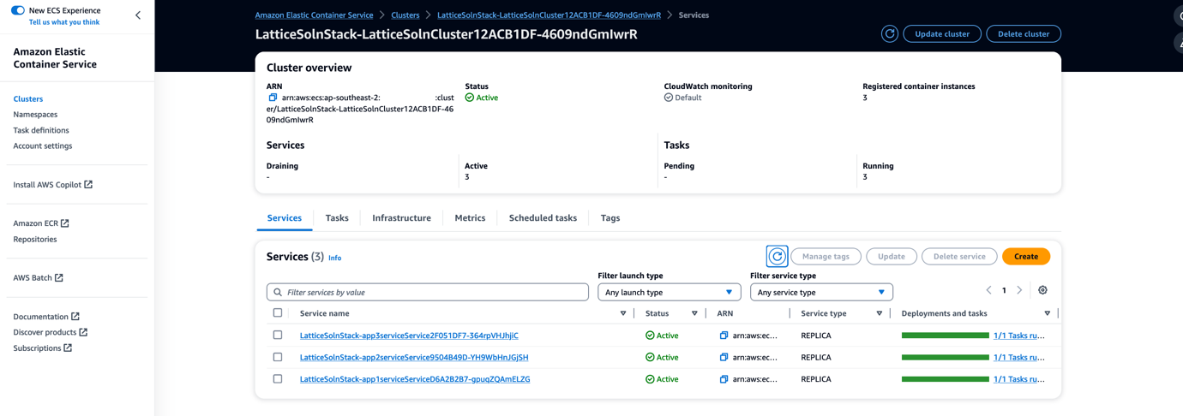The width and height of the screenshot is (1183, 416).
Task: Go to next page of services
Action: pyautogui.click(x=1019, y=290)
